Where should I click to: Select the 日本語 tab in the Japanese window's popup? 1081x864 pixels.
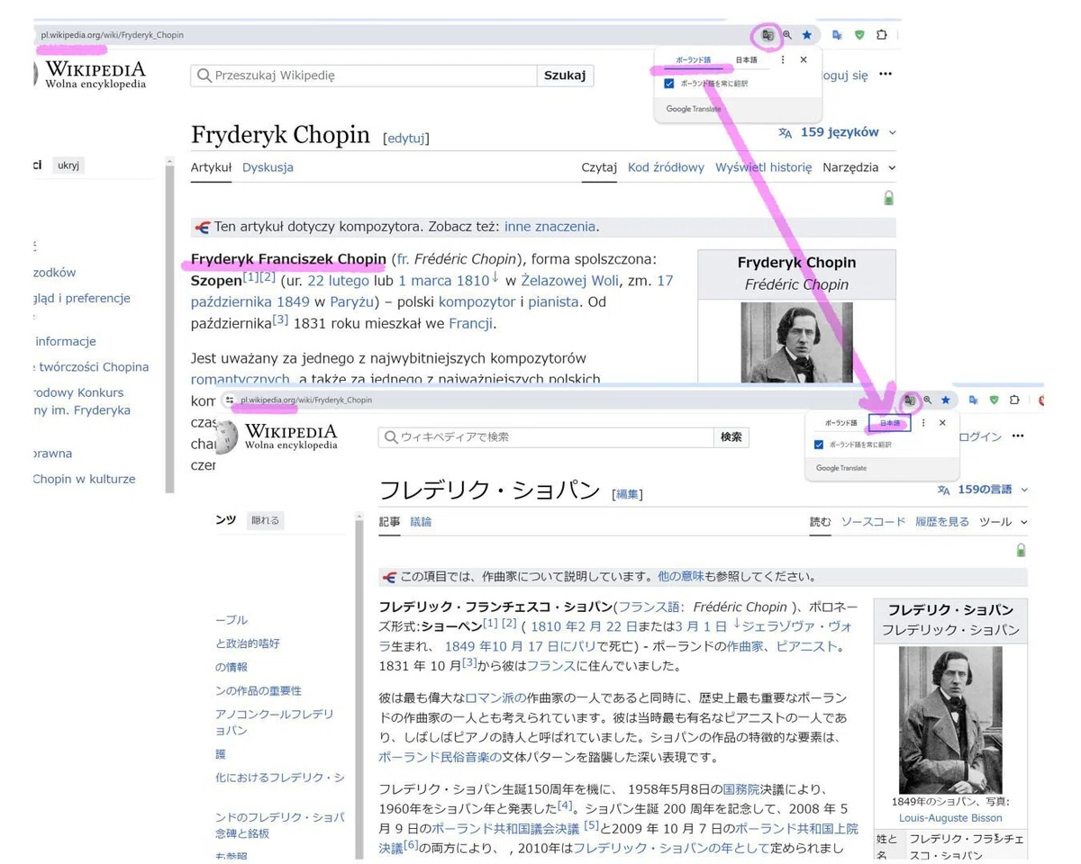(890, 423)
